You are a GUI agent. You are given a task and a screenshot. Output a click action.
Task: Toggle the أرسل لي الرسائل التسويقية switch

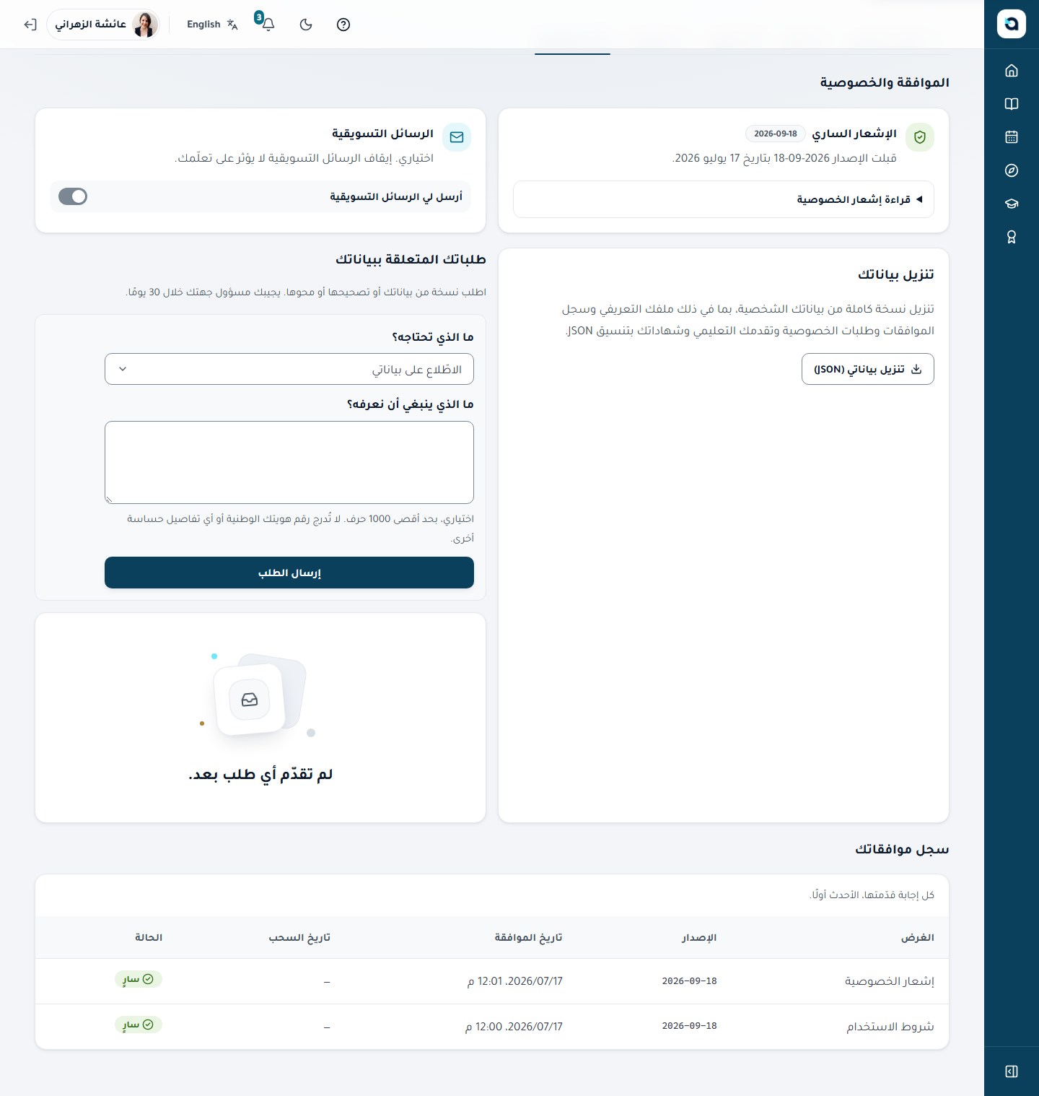[73, 196]
